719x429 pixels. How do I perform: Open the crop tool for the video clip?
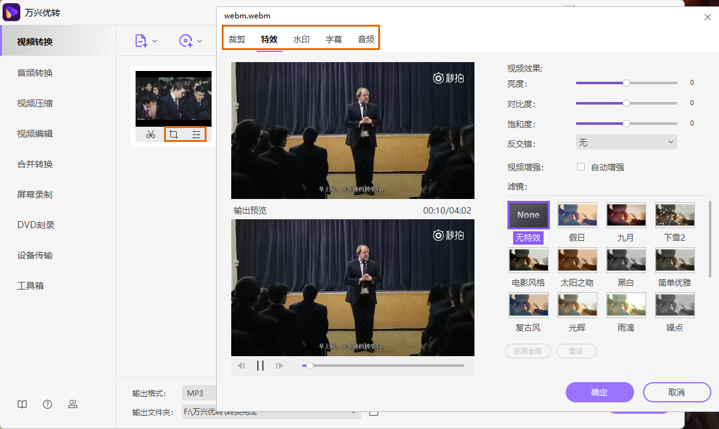(x=173, y=134)
